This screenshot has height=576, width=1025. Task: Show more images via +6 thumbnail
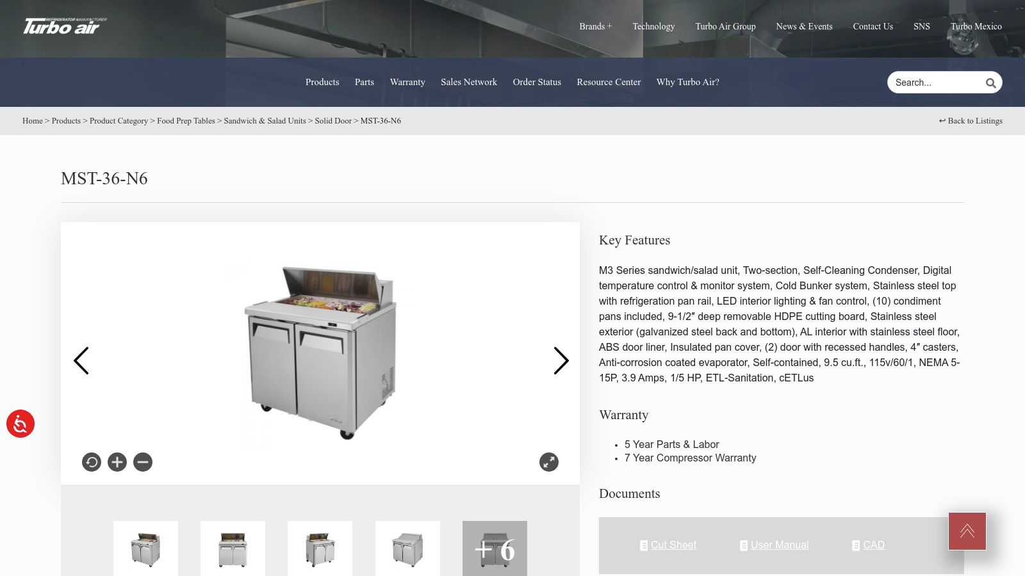point(495,548)
